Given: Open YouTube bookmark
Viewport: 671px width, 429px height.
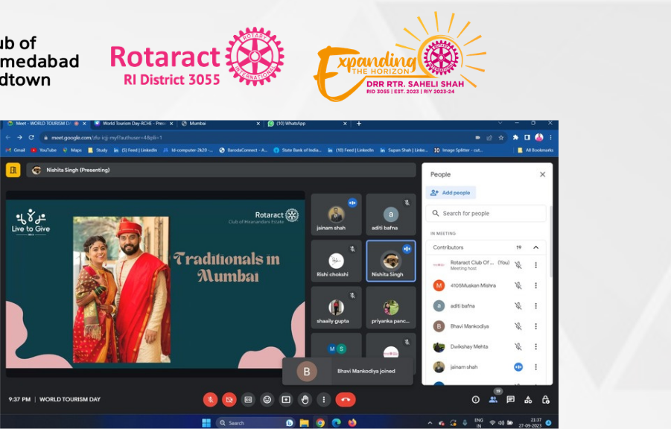Looking at the screenshot, I should click(44, 150).
